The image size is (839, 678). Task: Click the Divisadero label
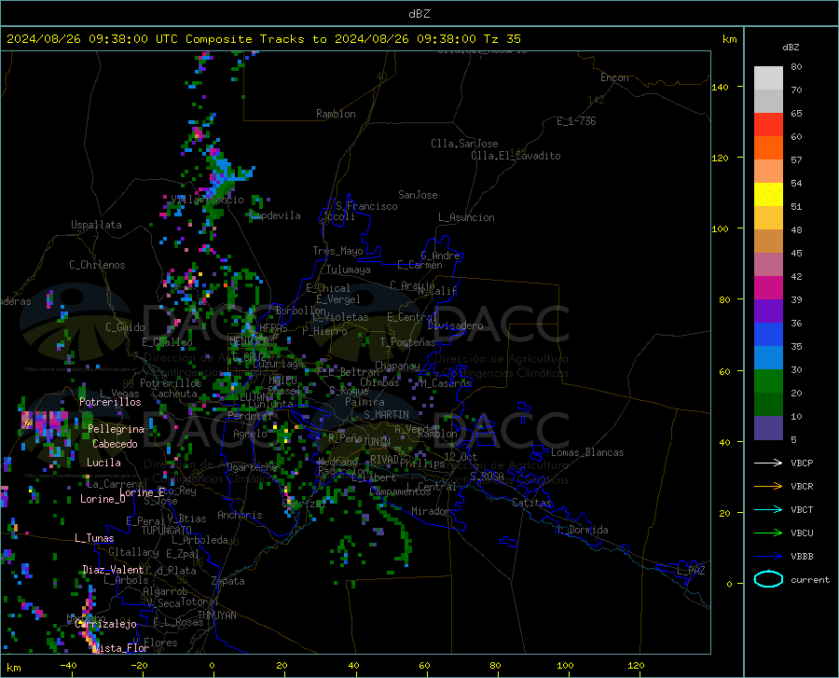point(455,325)
